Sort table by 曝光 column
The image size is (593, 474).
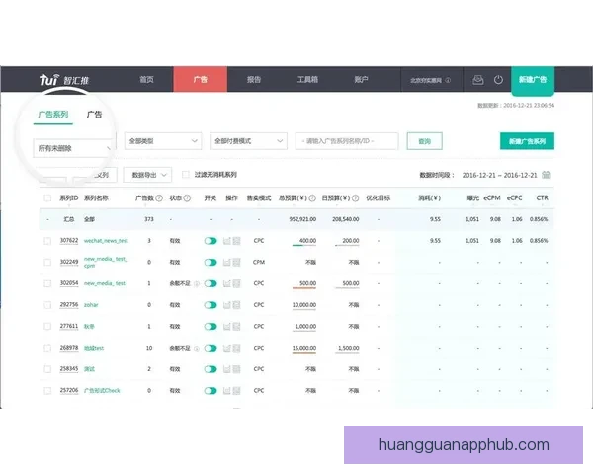472,198
